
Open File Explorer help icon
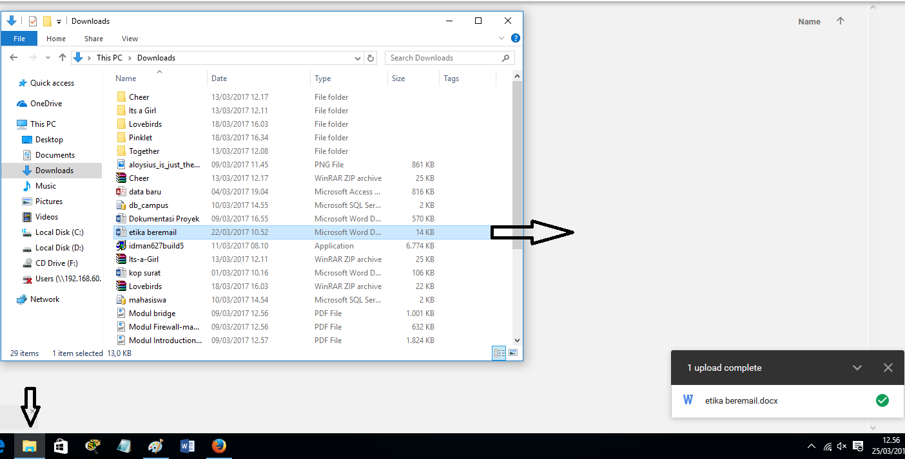pos(516,39)
